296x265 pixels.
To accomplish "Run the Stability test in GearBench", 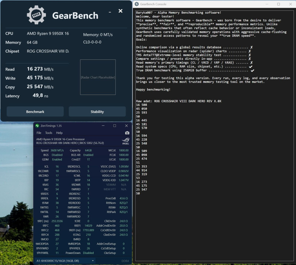I will click(97, 111).
